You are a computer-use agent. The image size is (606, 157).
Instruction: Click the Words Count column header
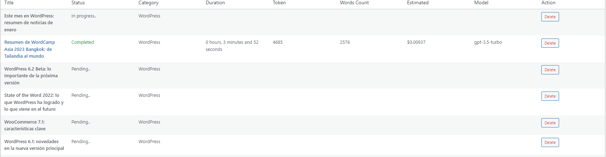tap(354, 3)
